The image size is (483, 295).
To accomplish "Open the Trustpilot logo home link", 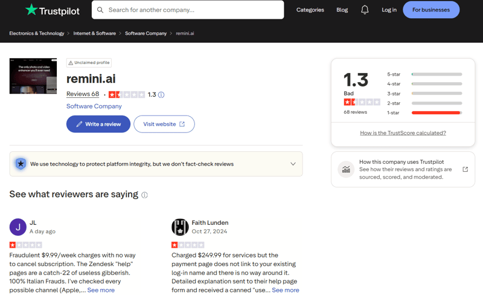I will pyautogui.click(x=53, y=10).
